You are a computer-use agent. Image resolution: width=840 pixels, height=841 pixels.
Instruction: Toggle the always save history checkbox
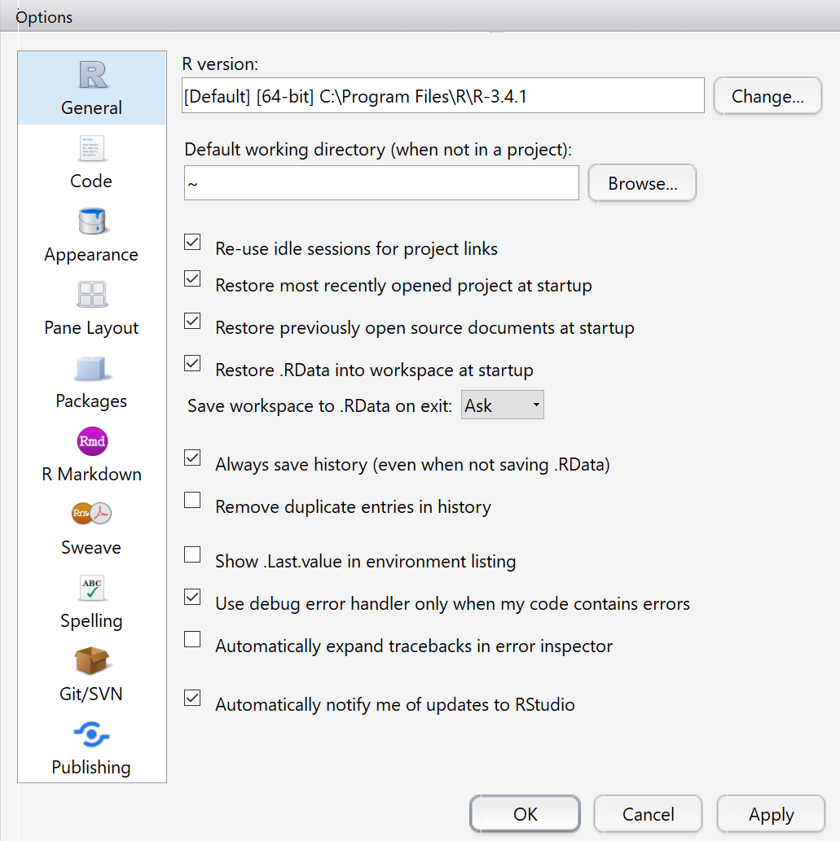(192, 458)
